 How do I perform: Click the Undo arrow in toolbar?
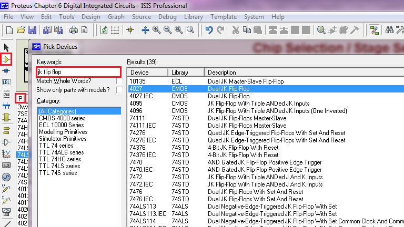click(x=209, y=30)
